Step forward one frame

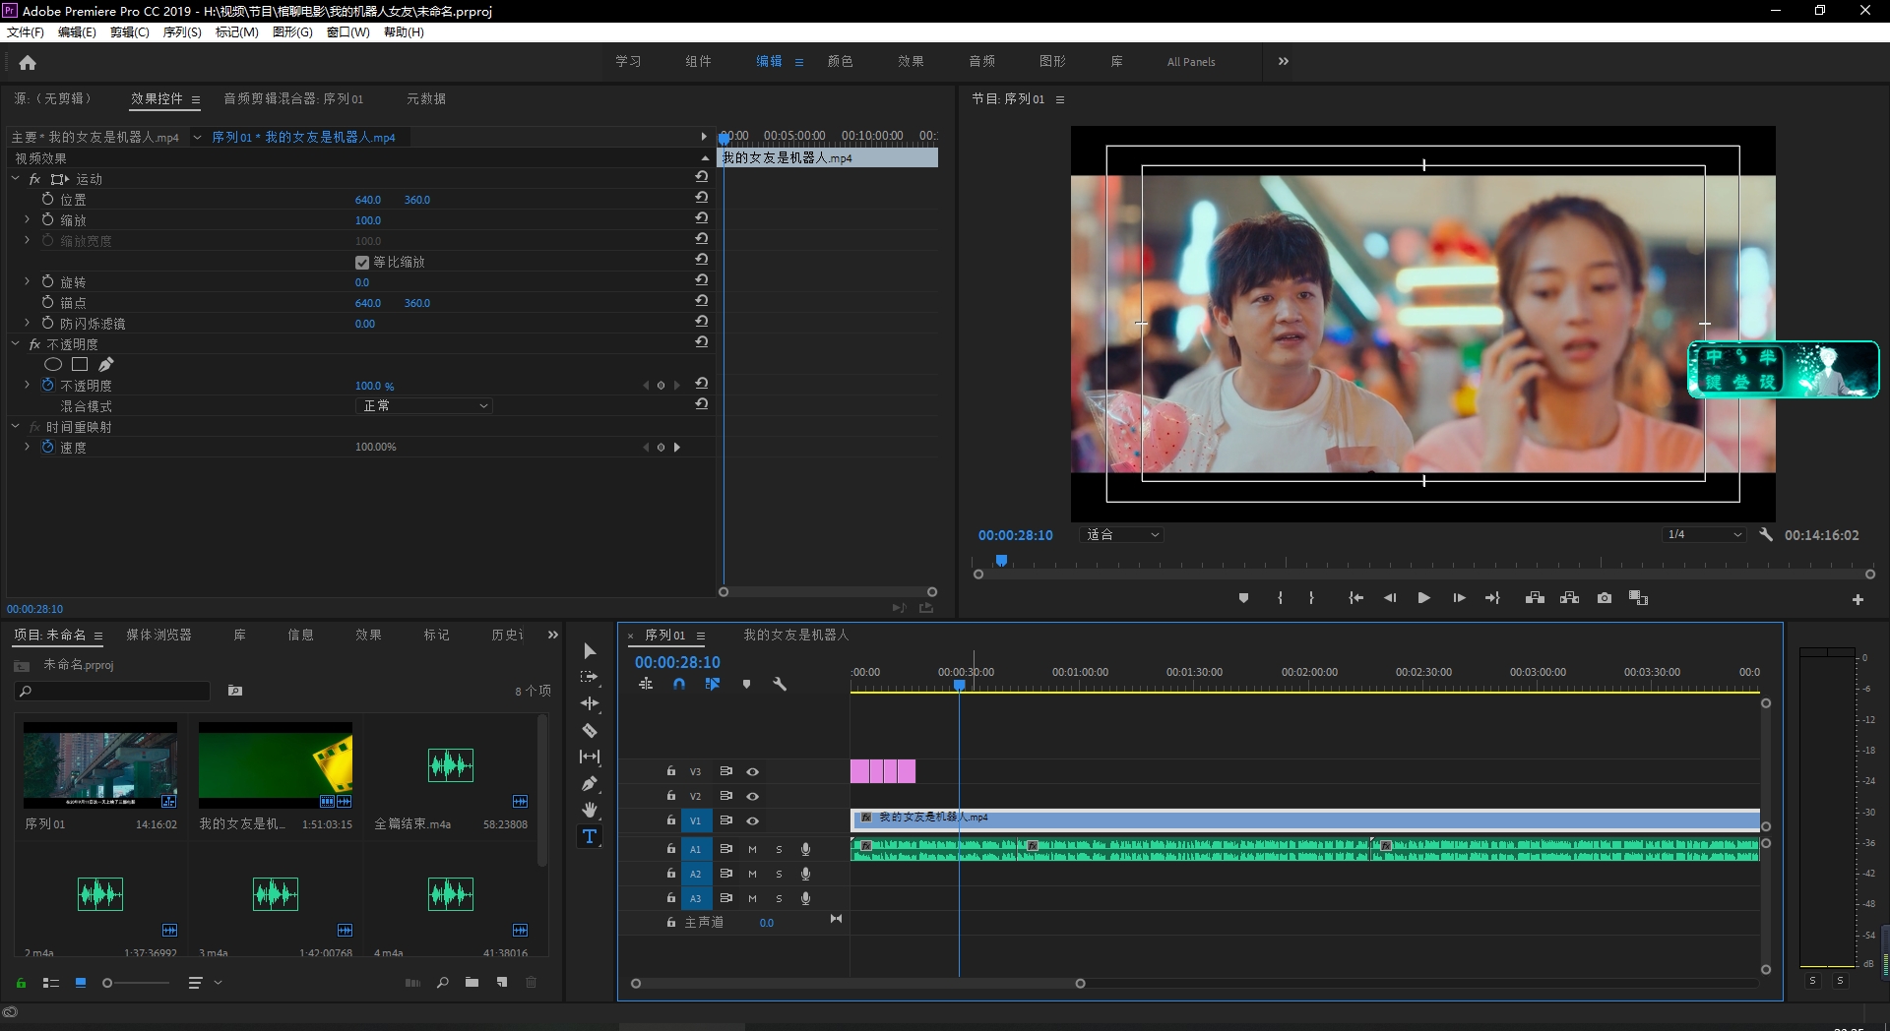(1459, 598)
